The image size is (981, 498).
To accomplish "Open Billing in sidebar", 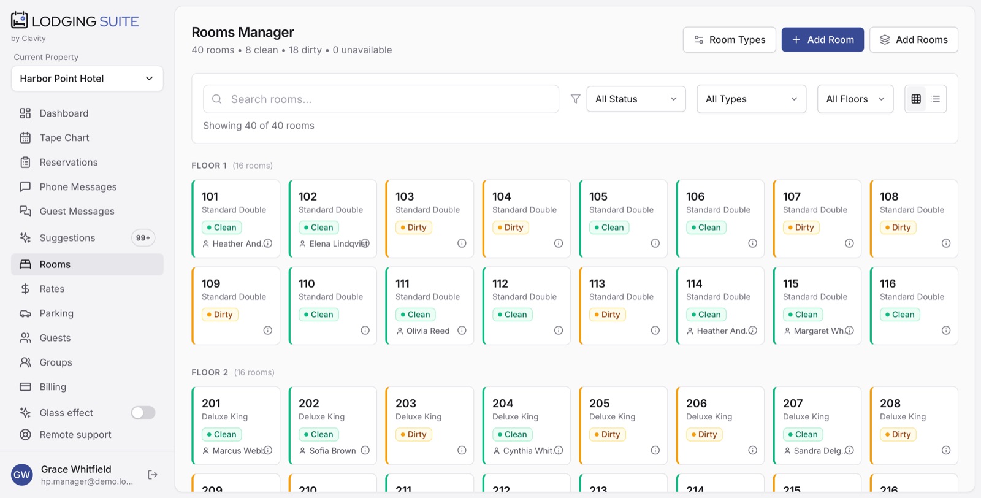I will 87,387.
